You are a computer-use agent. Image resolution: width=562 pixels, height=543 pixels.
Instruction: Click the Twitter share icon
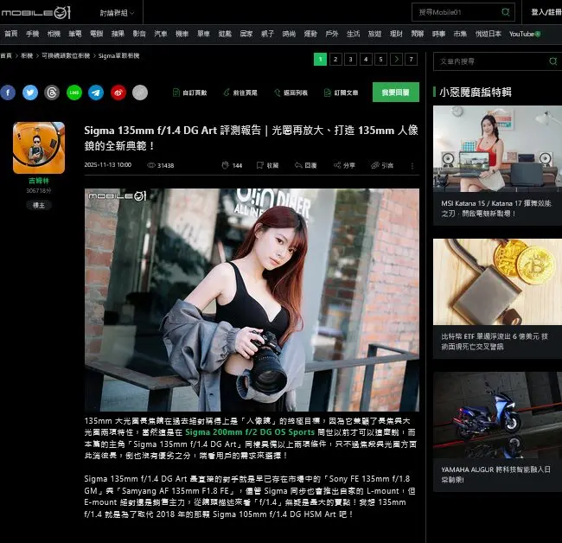coord(30,93)
